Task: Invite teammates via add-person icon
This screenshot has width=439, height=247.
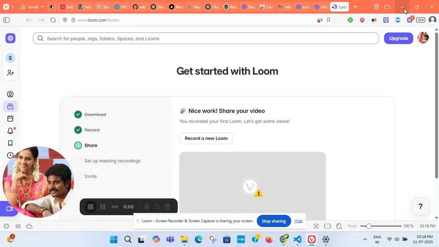Action: click(10, 73)
